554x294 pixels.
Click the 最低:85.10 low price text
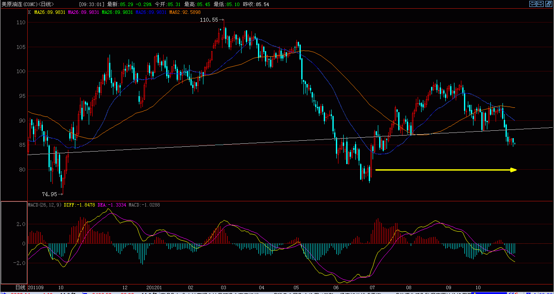227,4
